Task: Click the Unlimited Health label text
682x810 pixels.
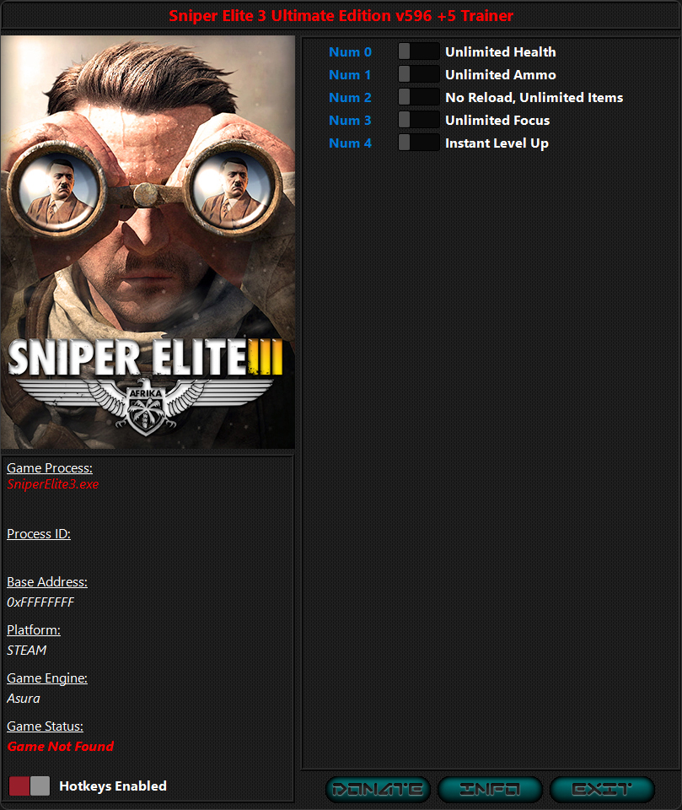Action: point(500,51)
